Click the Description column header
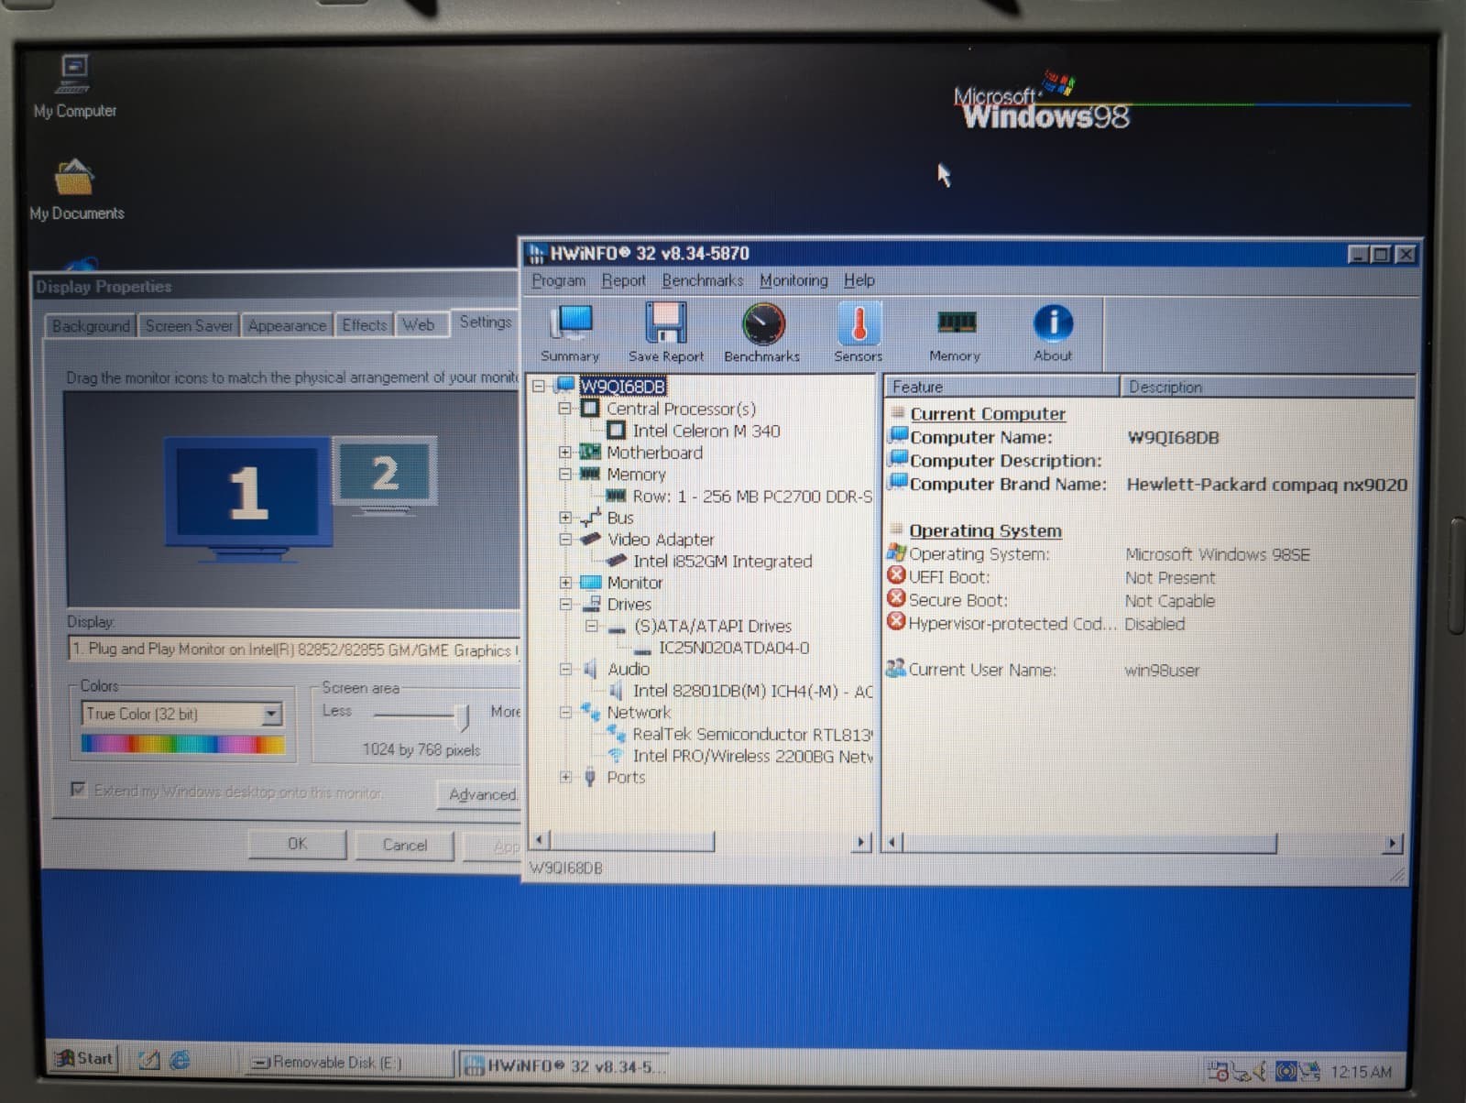This screenshot has width=1466, height=1103. (1268, 387)
